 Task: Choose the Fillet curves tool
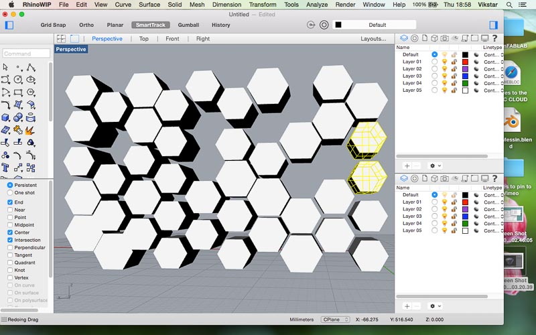tap(5, 105)
